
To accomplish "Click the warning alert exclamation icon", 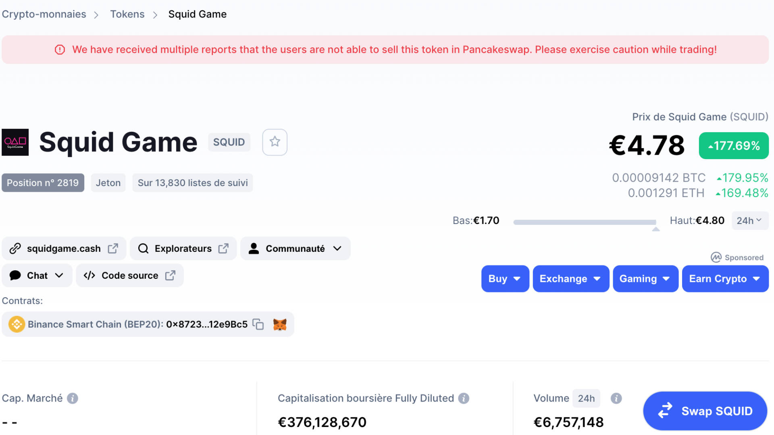I will (x=60, y=50).
